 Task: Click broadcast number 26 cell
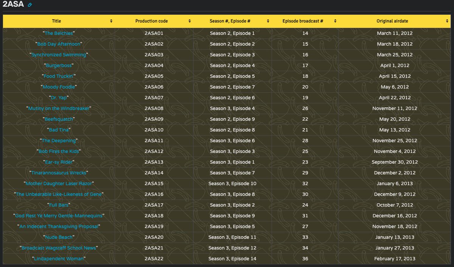point(305,109)
